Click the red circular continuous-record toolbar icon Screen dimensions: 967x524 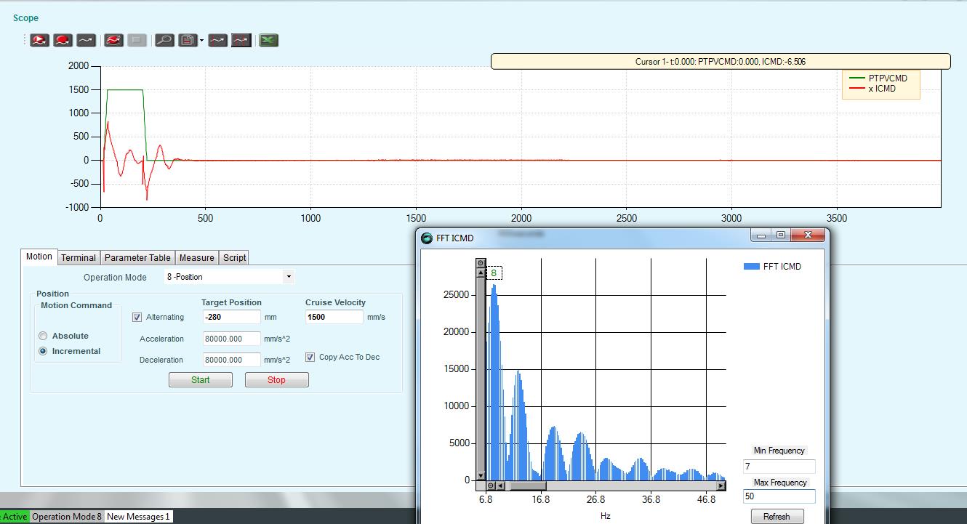113,41
